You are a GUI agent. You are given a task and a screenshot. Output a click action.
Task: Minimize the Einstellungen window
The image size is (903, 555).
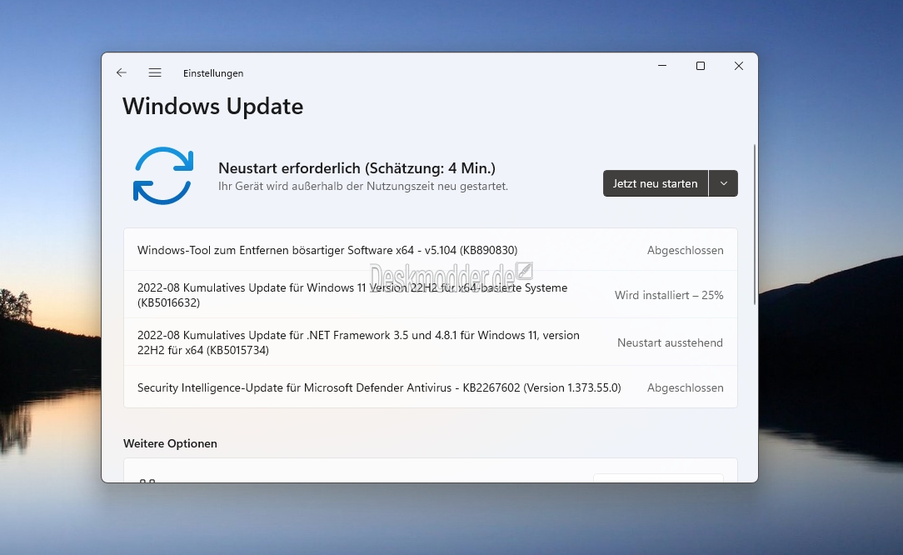[662, 66]
